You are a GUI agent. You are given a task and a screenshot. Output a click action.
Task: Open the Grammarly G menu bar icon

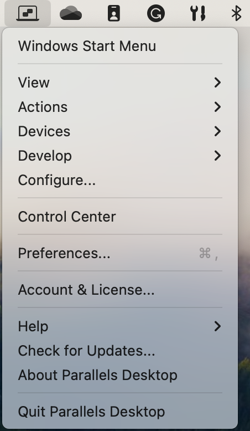(x=156, y=13)
